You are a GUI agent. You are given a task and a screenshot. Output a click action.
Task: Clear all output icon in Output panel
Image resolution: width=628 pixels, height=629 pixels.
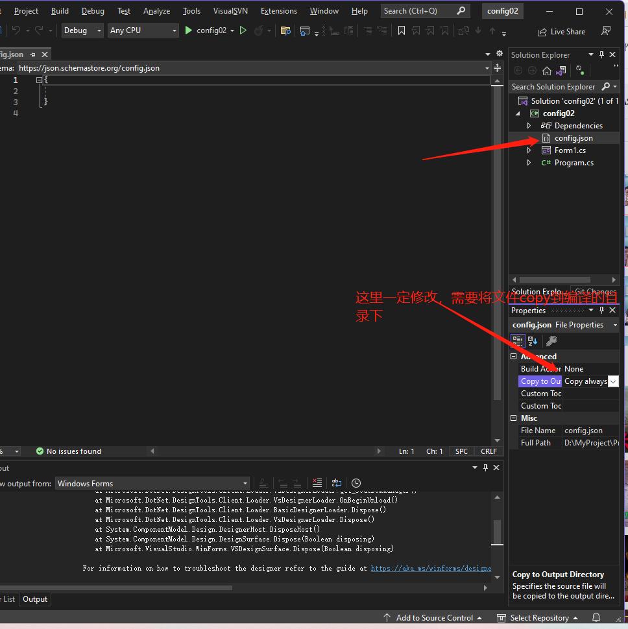317,483
